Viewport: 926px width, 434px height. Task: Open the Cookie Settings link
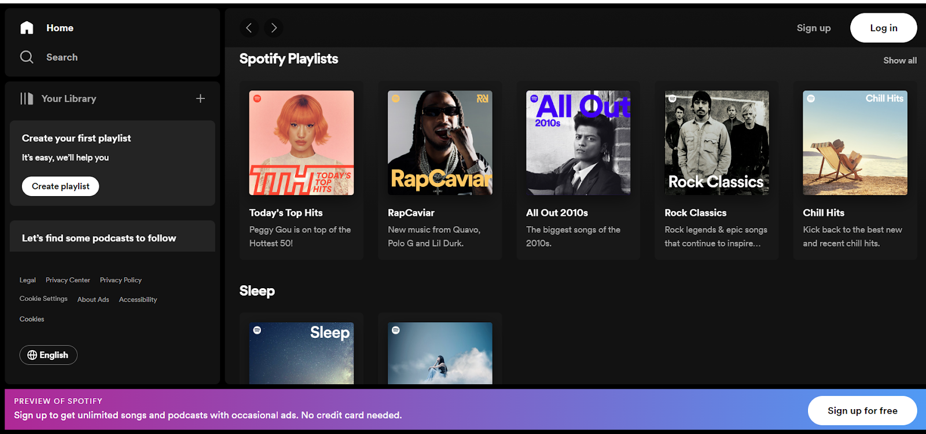point(43,299)
